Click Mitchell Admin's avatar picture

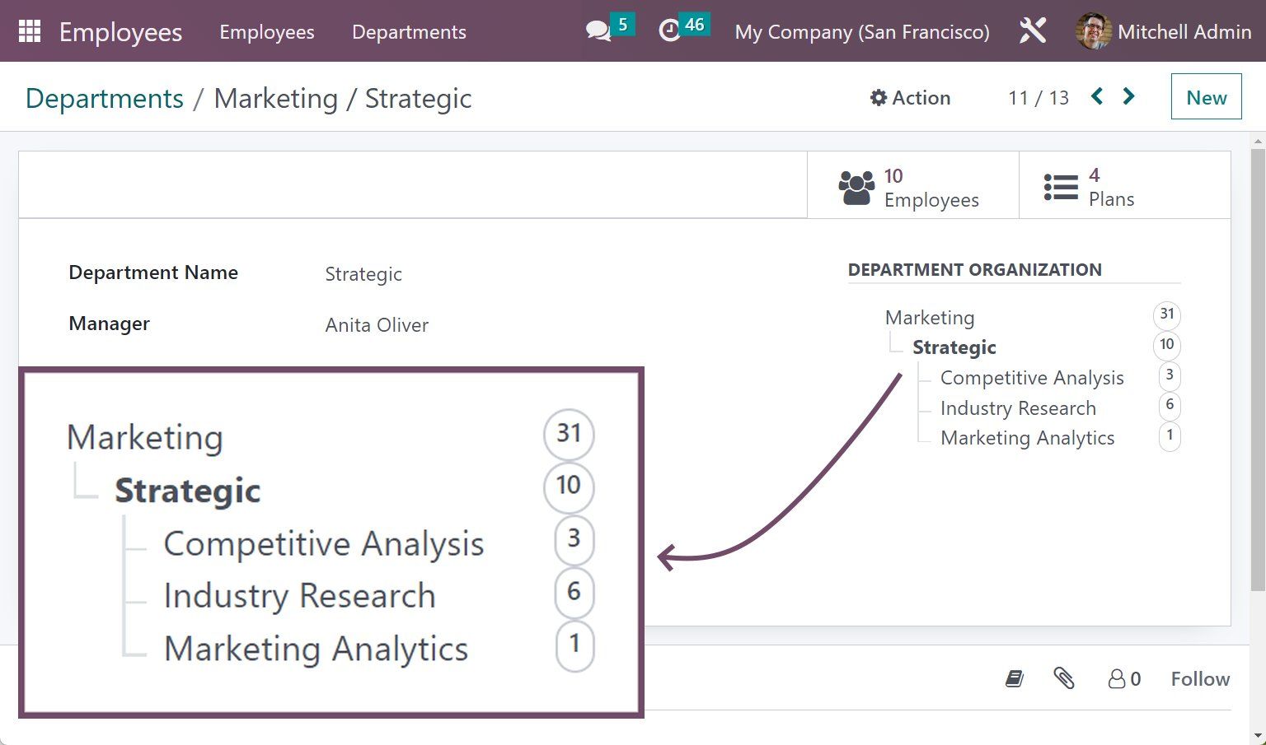1094,31
